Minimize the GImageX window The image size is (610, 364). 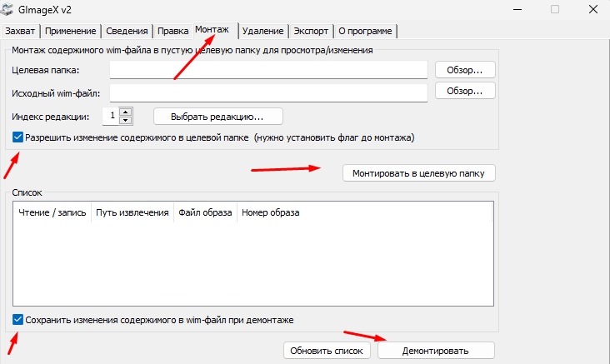point(517,9)
